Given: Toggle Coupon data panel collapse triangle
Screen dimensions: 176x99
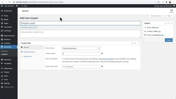Looking at the screenshot, I should (x=139, y=43).
